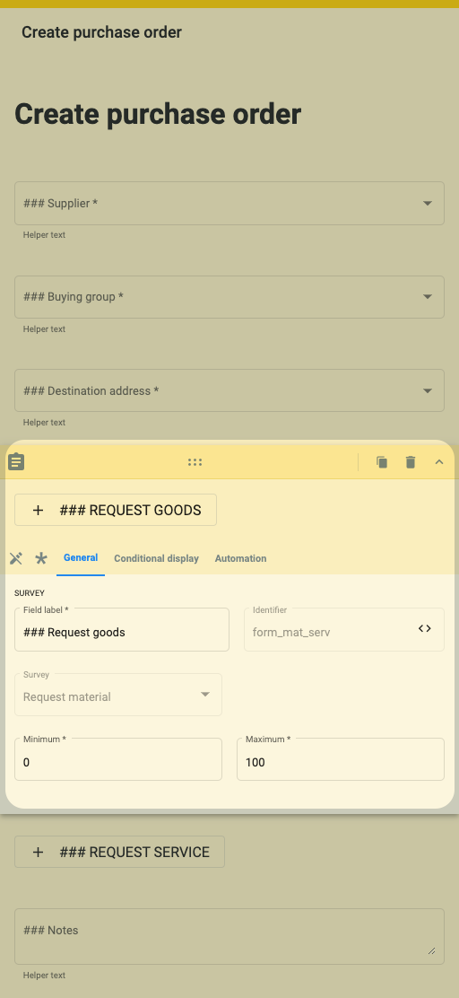This screenshot has height=998, width=459.
Task: Open the Destination address dropdown
Action: coord(229,390)
